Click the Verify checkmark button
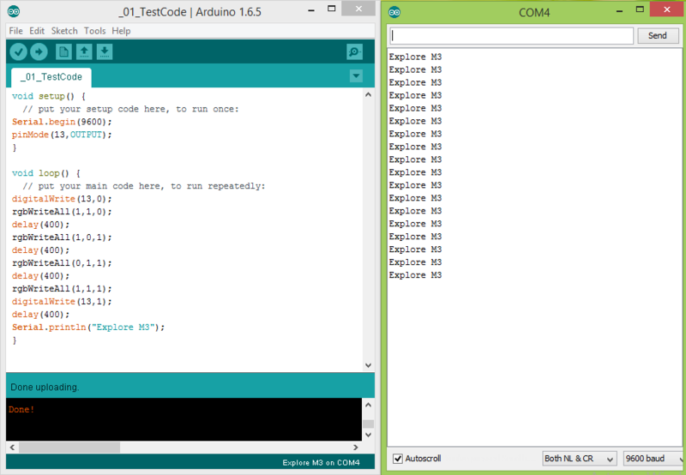 click(x=18, y=52)
